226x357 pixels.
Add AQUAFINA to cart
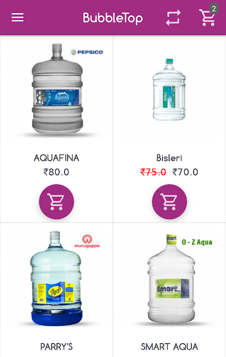coord(56,202)
